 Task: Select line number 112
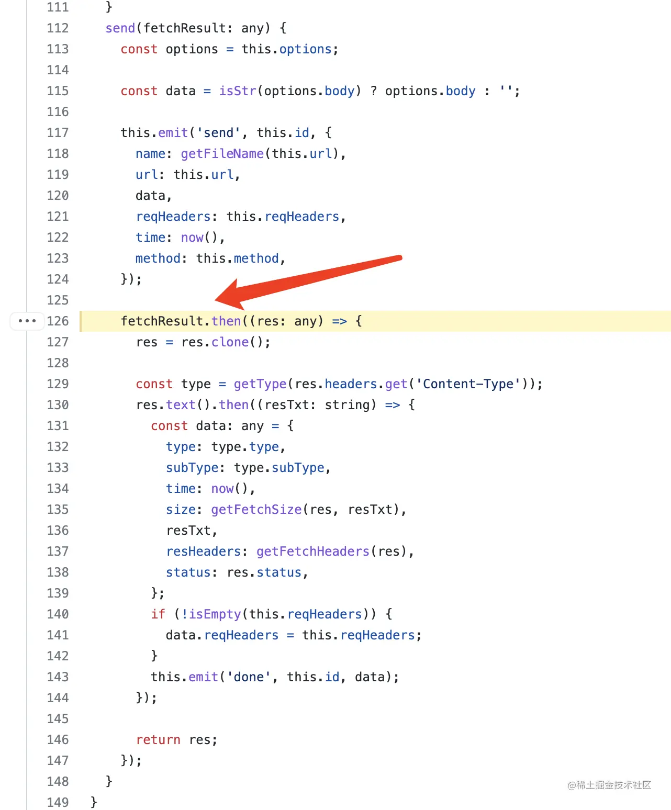pos(58,28)
